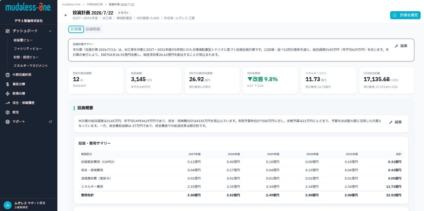Viewport: 424px width, 211px height.
Task: Click the user avatar ム
Action: tap(8, 205)
